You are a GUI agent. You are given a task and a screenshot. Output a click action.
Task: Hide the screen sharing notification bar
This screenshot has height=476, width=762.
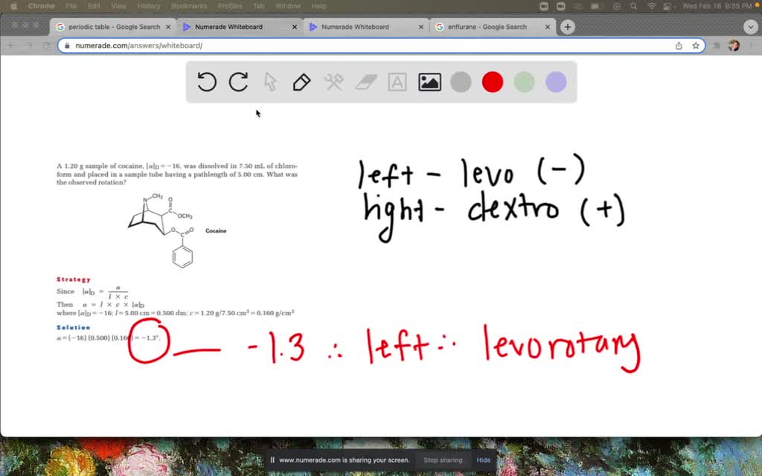pos(483,460)
